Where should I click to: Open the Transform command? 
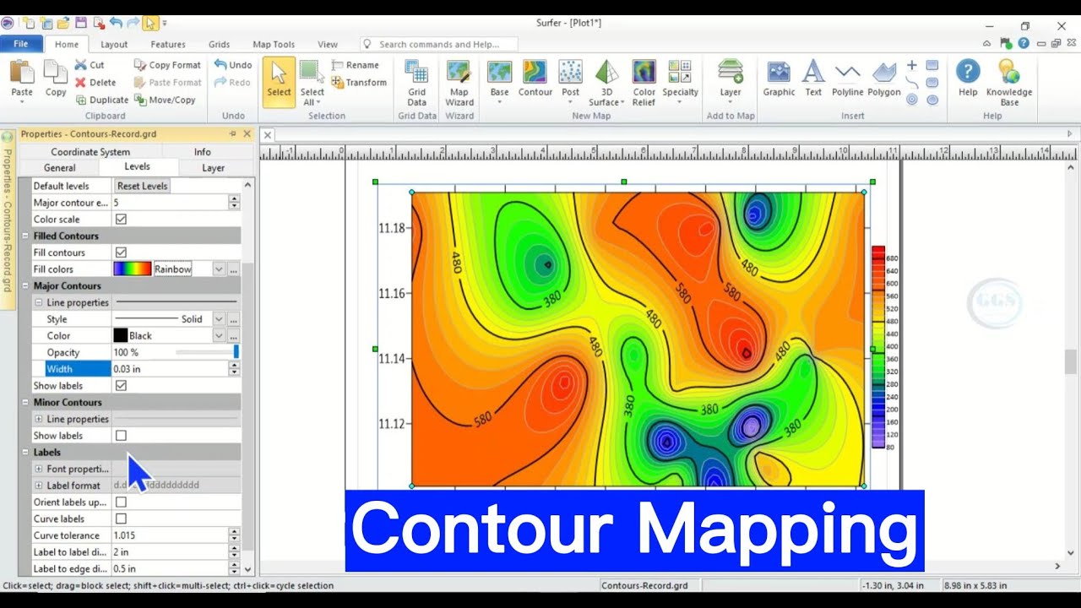click(x=359, y=83)
